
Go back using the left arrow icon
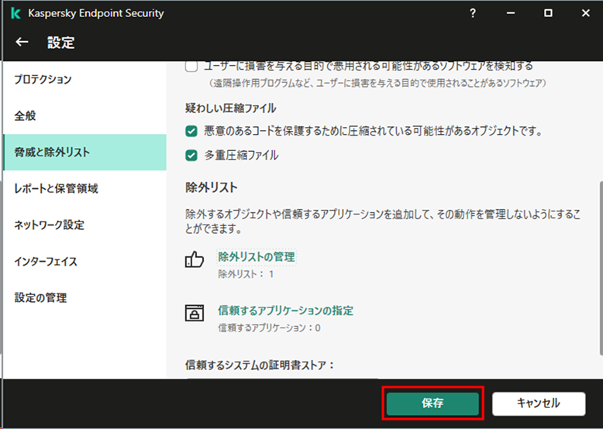22,42
